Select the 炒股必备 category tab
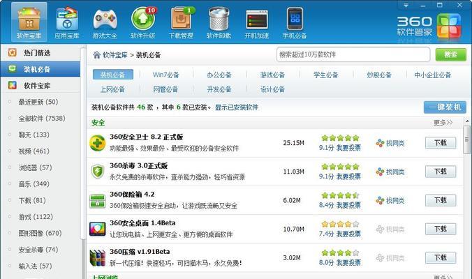This screenshot has height=279, width=472. [x=379, y=75]
